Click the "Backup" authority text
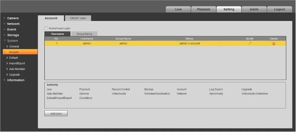296x132 pixels. click(x=149, y=89)
